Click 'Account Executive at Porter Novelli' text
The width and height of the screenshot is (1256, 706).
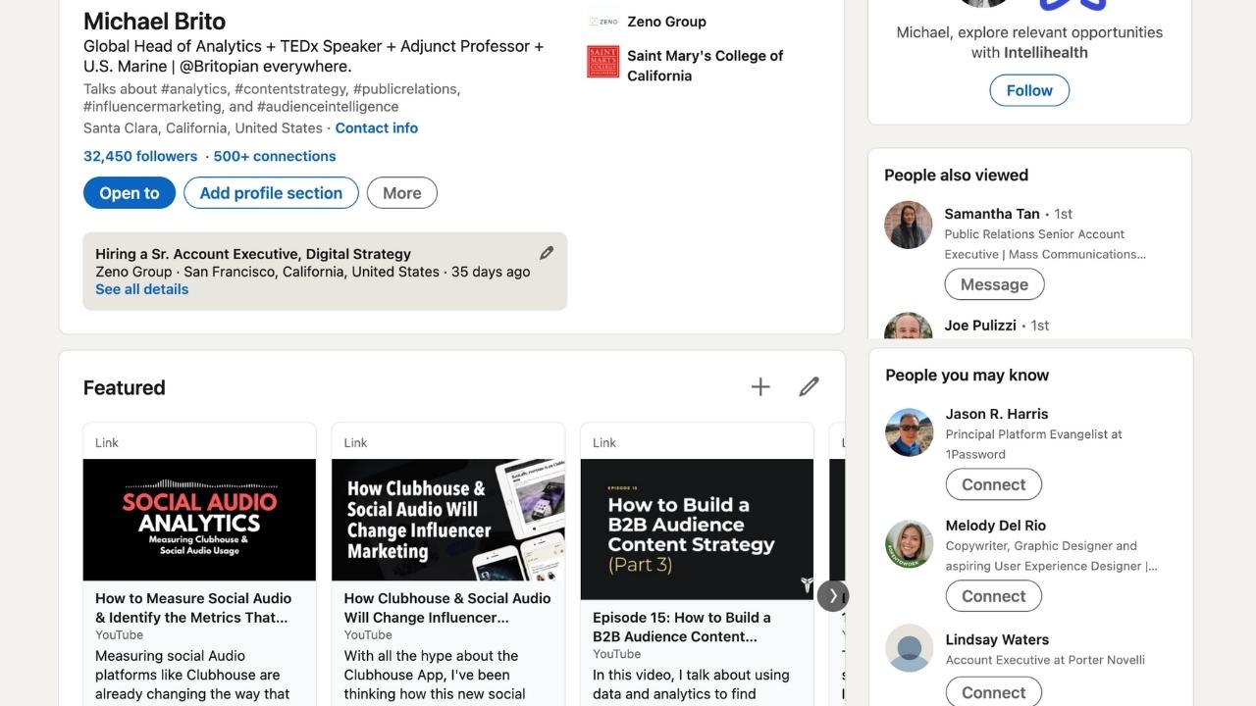pyautogui.click(x=1045, y=660)
